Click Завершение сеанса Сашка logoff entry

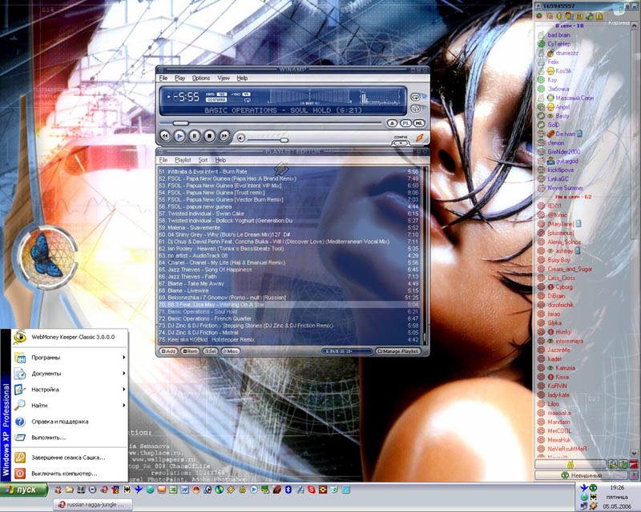tap(70, 458)
